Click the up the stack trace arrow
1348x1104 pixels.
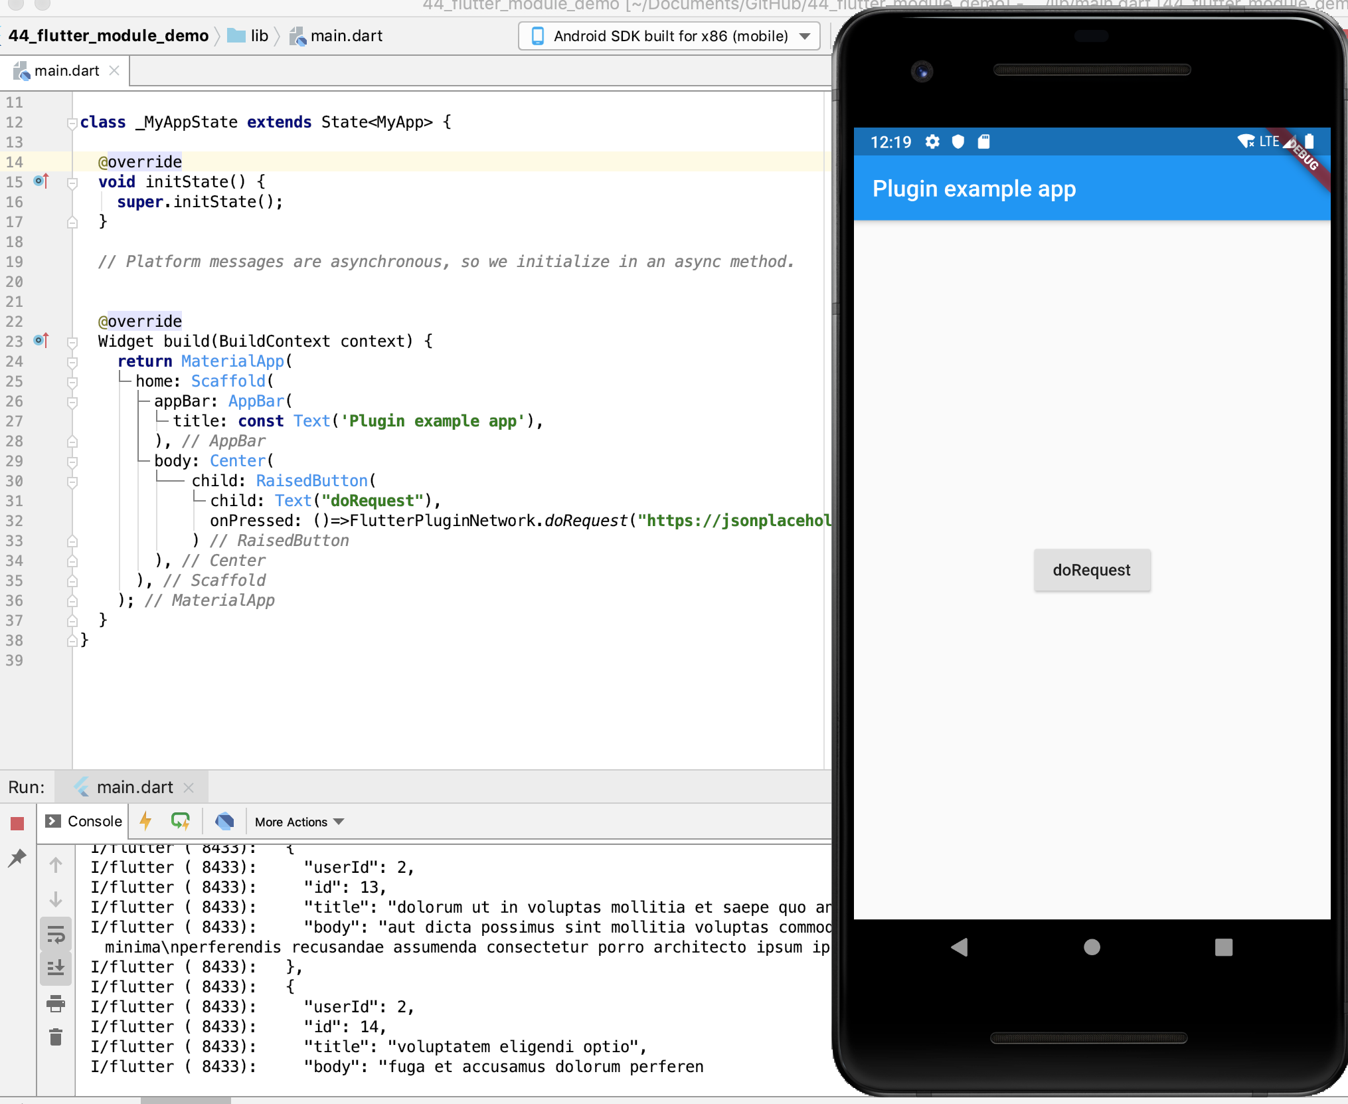pyautogui.click(x=56, y=865)
